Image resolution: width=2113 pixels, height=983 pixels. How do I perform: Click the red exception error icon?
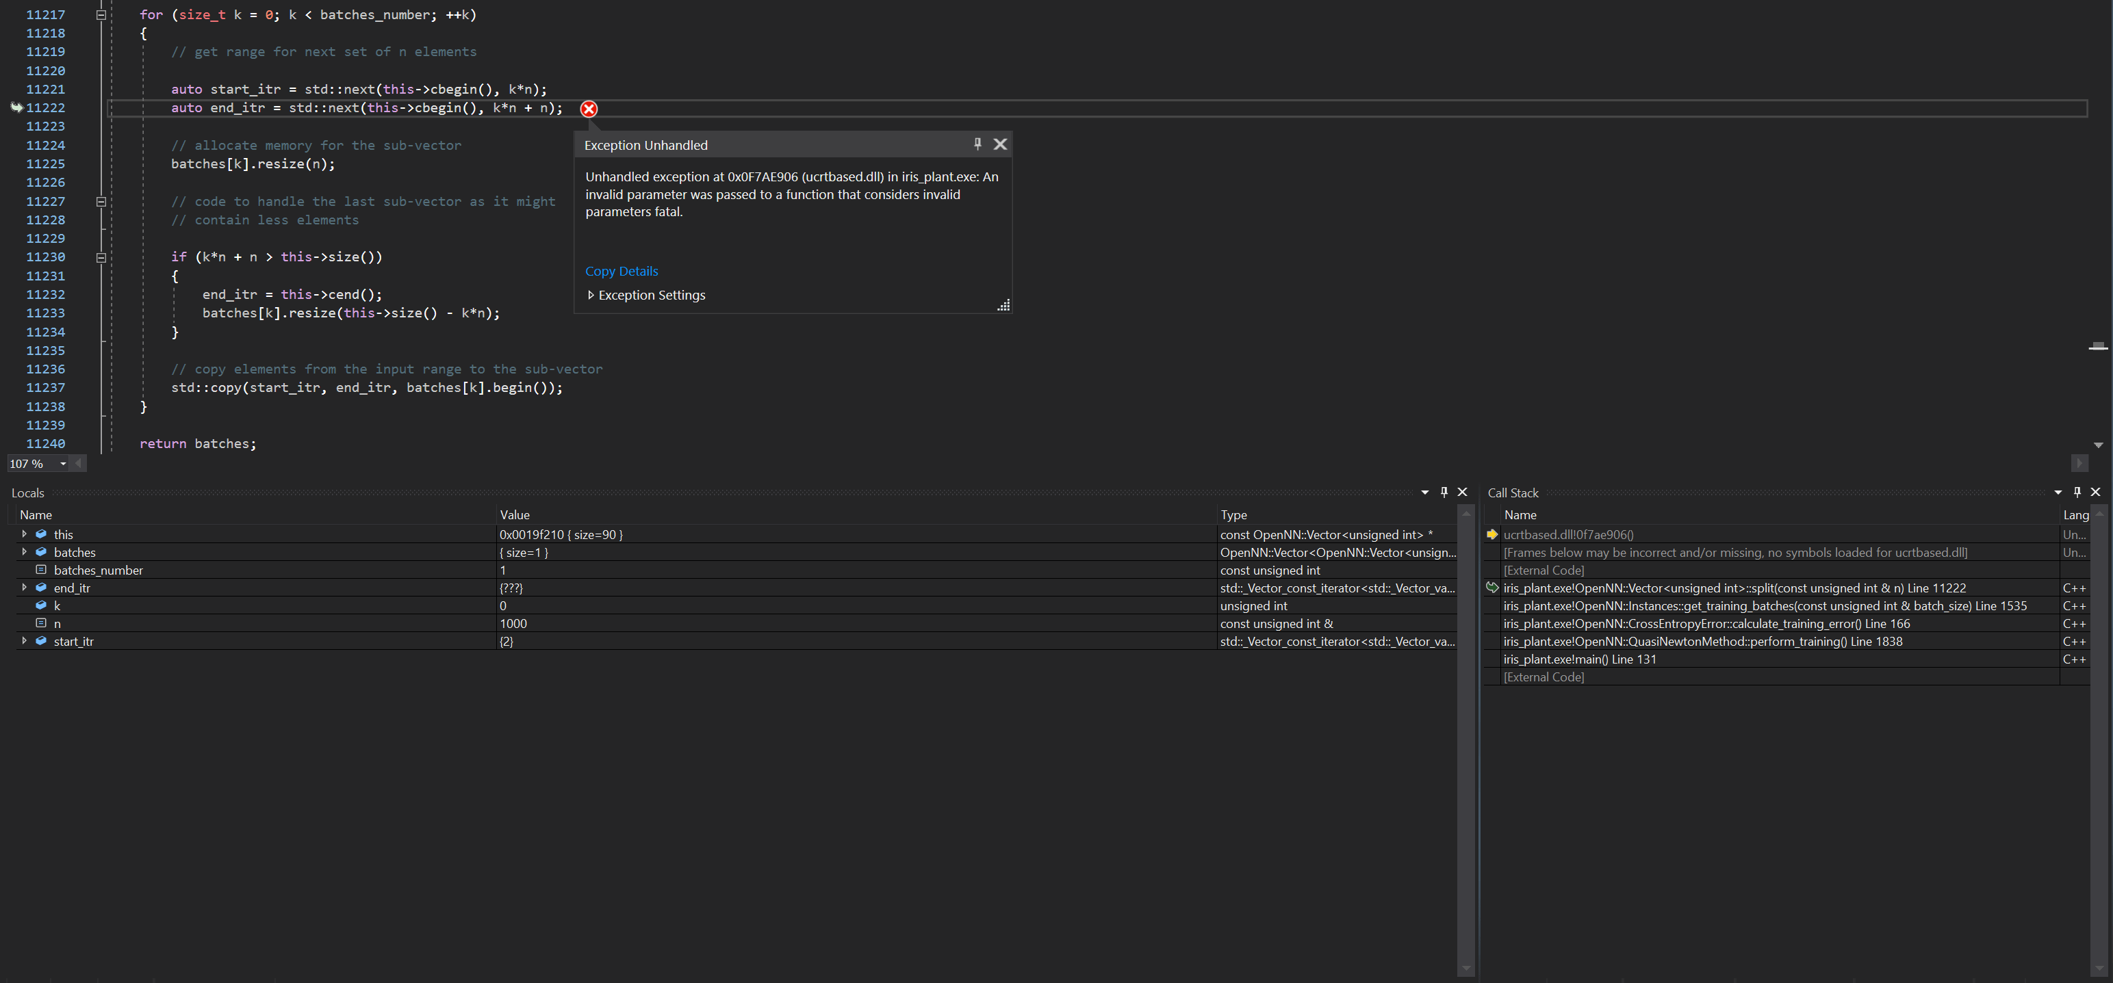[589, 109]
